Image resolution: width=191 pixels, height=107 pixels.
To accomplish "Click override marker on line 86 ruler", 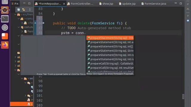I will pos(35,23).
